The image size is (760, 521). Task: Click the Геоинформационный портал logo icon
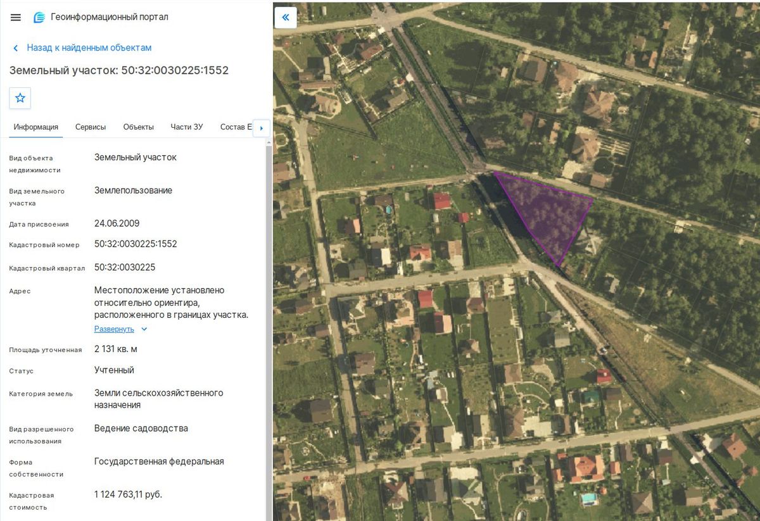(39, 17)
